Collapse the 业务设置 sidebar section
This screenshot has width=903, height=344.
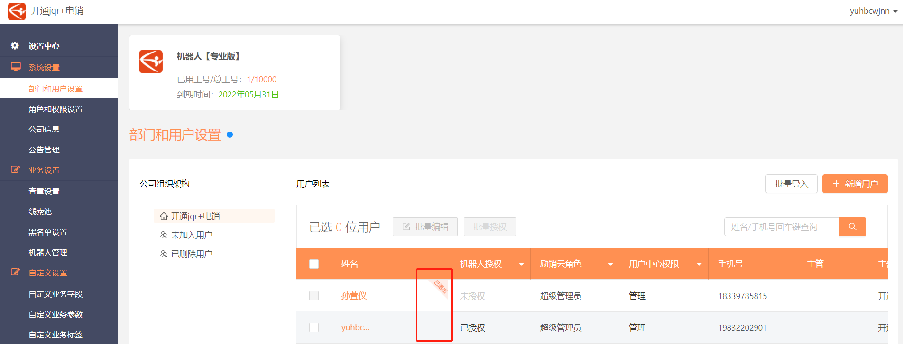tap(59, 170)
